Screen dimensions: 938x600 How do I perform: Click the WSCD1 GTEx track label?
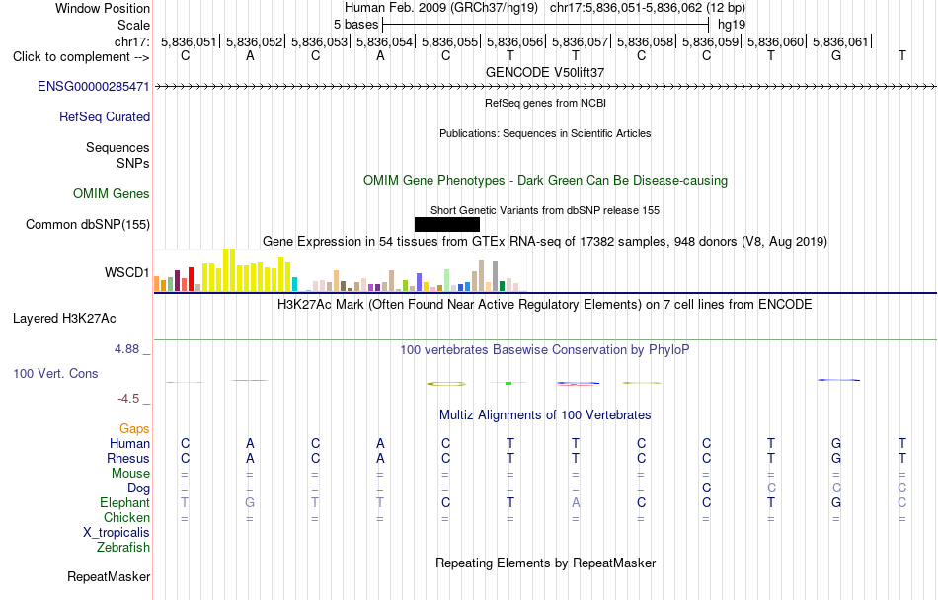(126, 273)
